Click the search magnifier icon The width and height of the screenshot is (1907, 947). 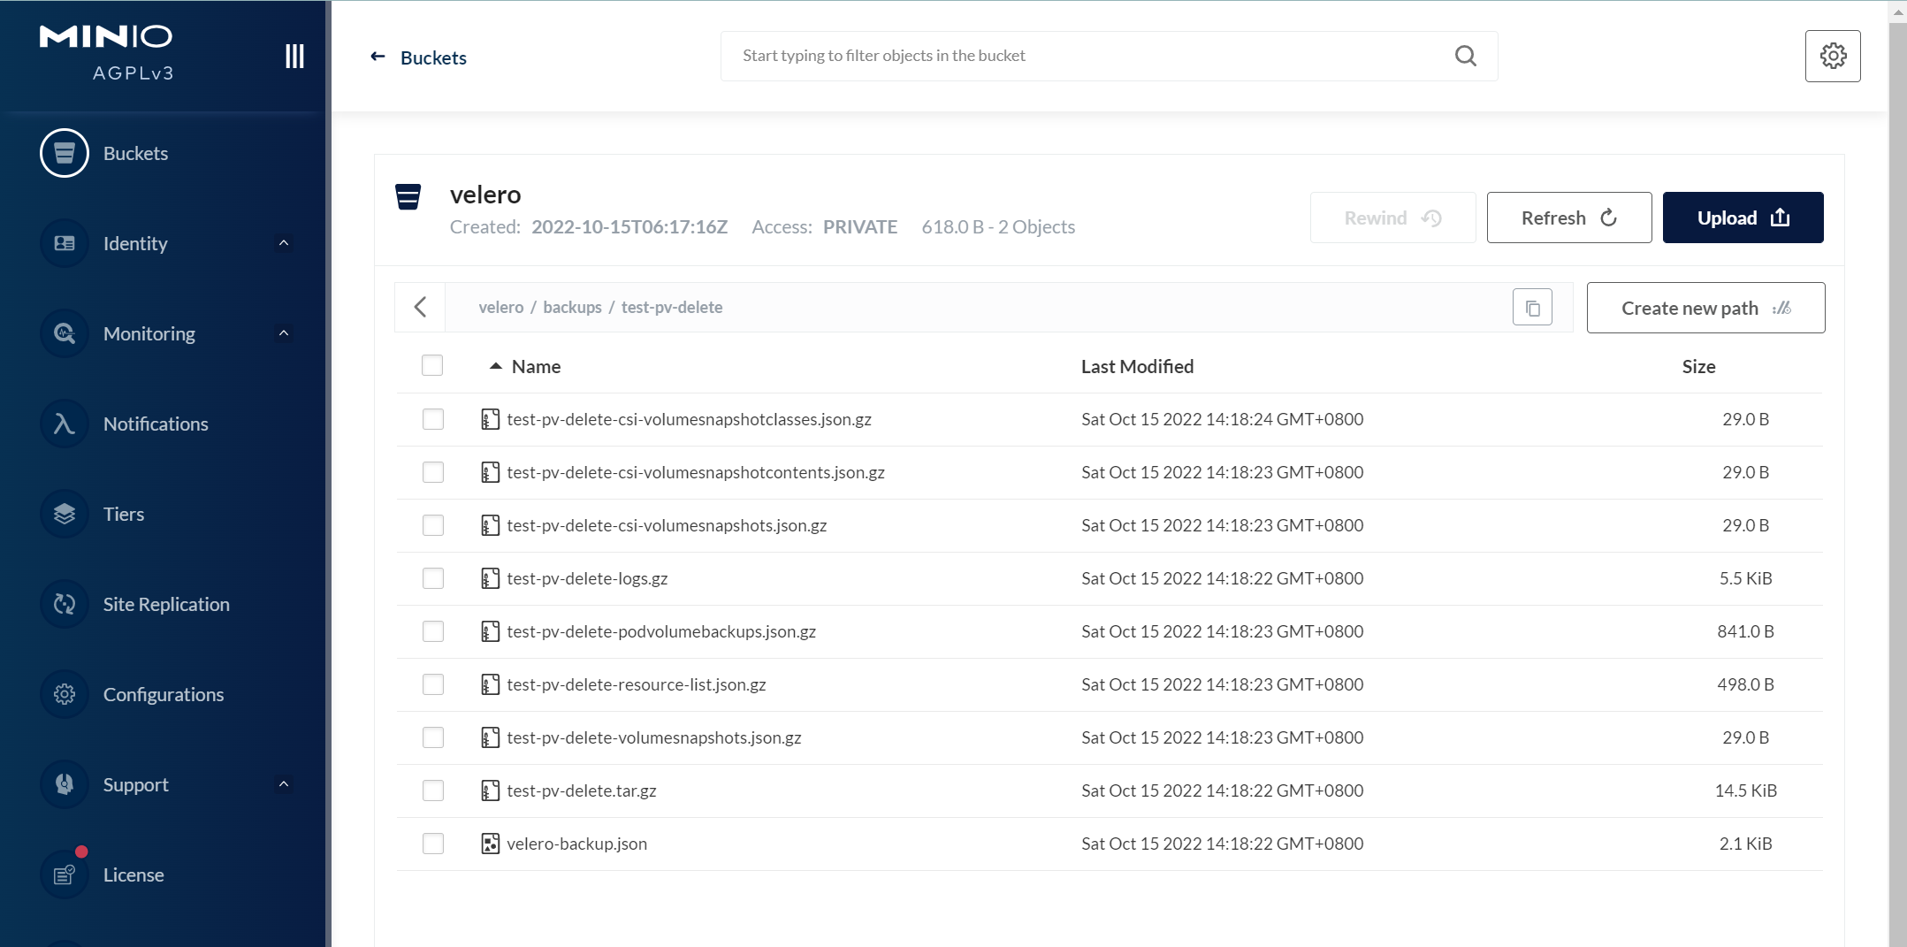1466,56
